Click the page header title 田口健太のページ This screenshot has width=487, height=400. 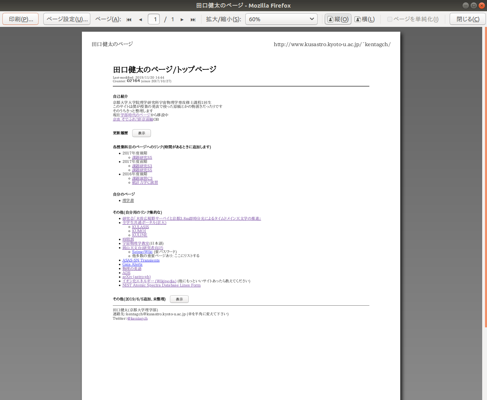click(112, 44)
